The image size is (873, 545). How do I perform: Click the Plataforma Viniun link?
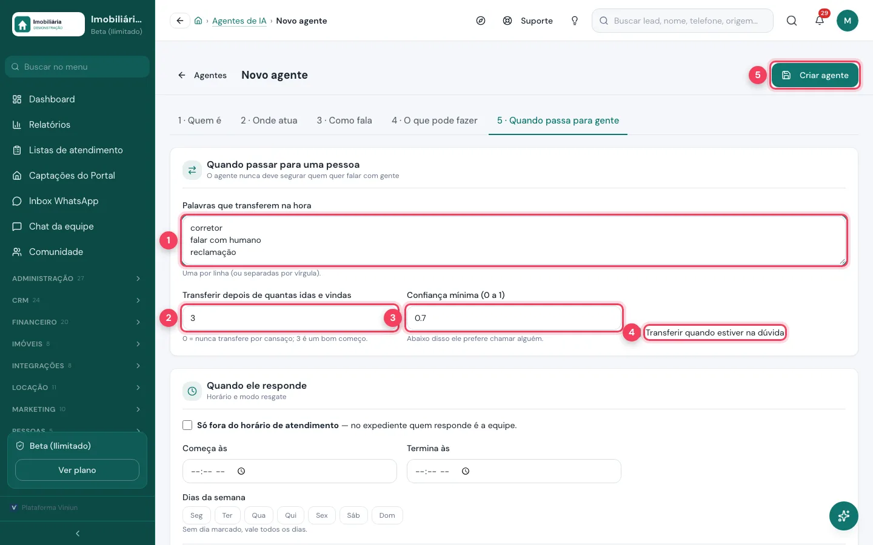pyautogui.click(x=50, y=507)
